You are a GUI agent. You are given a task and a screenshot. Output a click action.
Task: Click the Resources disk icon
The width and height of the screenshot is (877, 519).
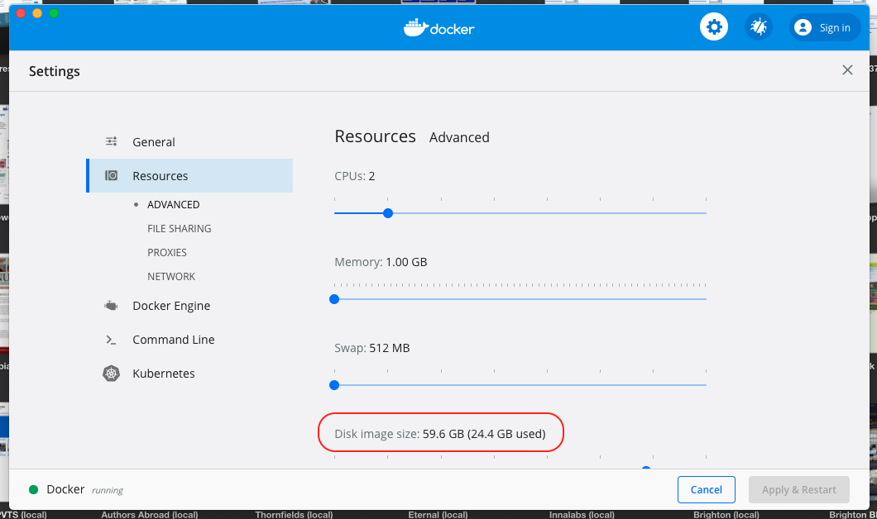[x=112, y=175]
